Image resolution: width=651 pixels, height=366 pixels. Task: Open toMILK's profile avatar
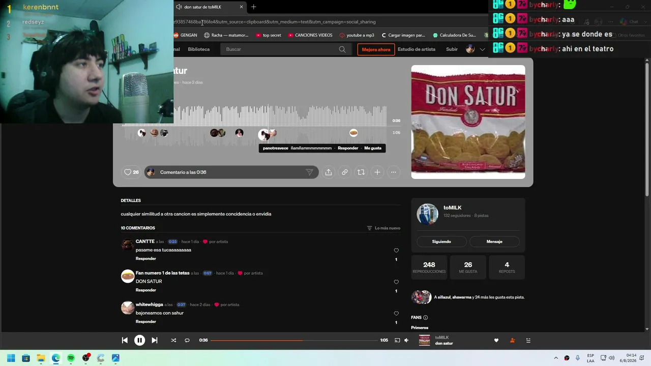(x=428, y=214)
